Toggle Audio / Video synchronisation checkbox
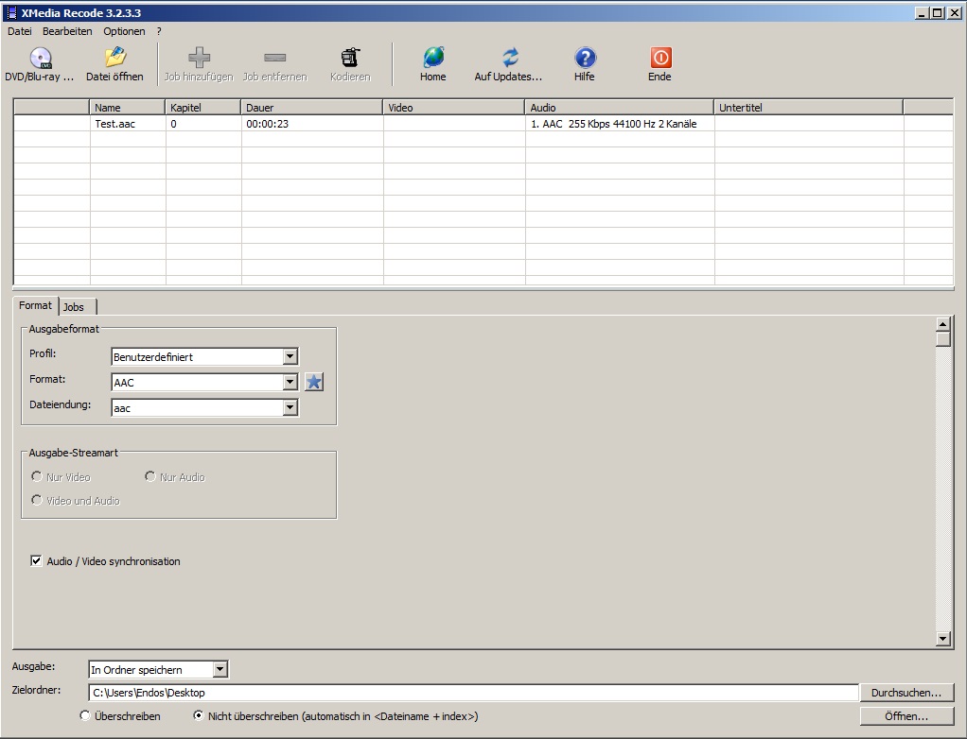The width and height of the screenshot is (967, 739). [36, 561]
